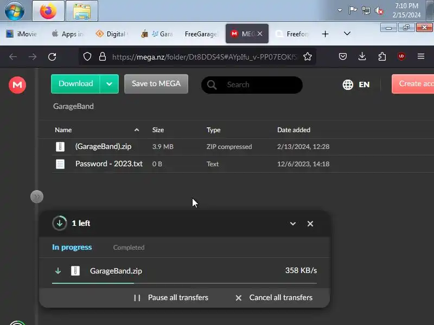This screenshot has height=325, width=434.
Task: Click the muted volume tray icon
Action: coord(379,11)
